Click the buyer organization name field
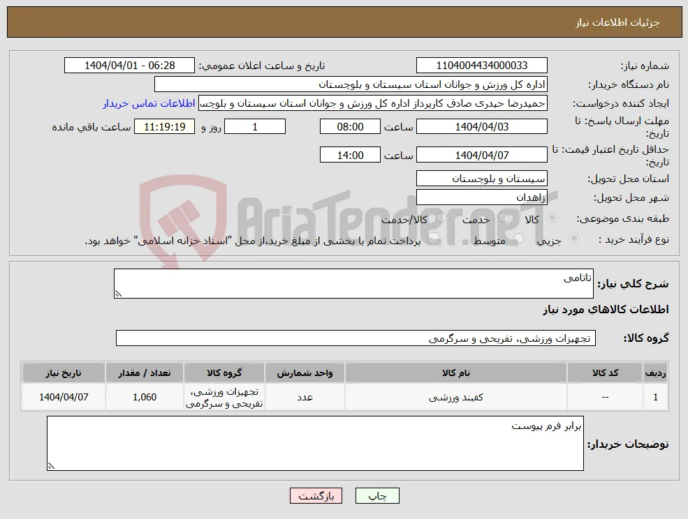Screen dimensions: 688x519 351,84
